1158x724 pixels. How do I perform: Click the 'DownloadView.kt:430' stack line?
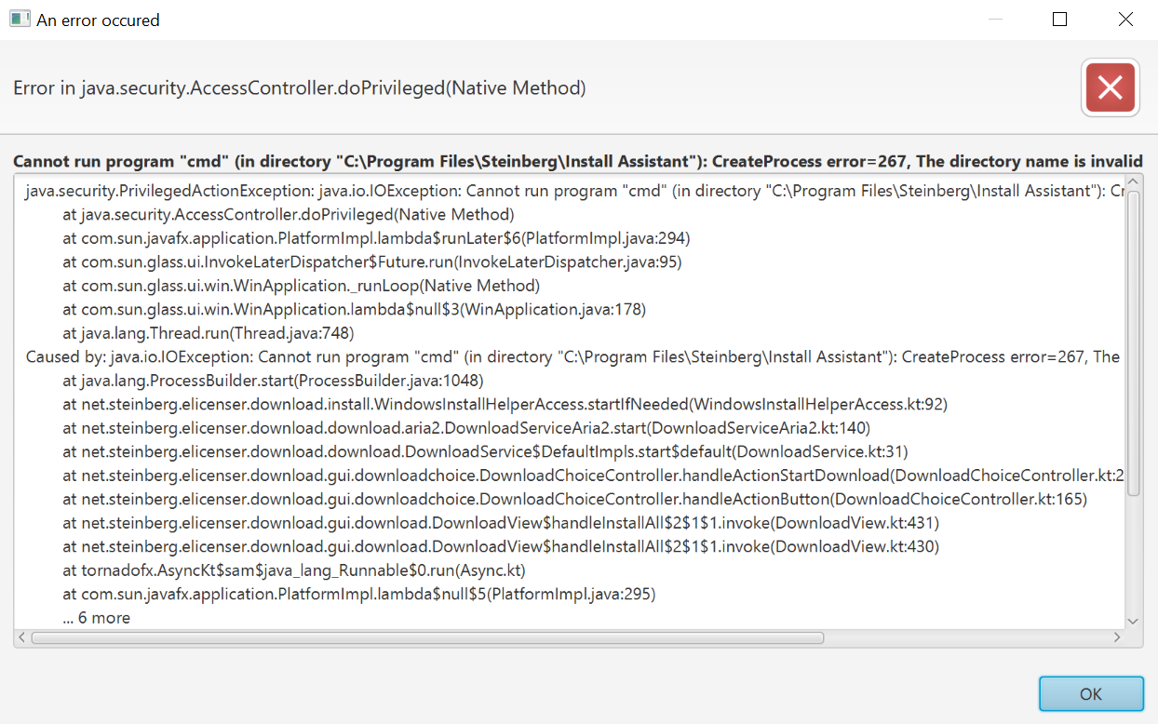click(x=501, y=546)
